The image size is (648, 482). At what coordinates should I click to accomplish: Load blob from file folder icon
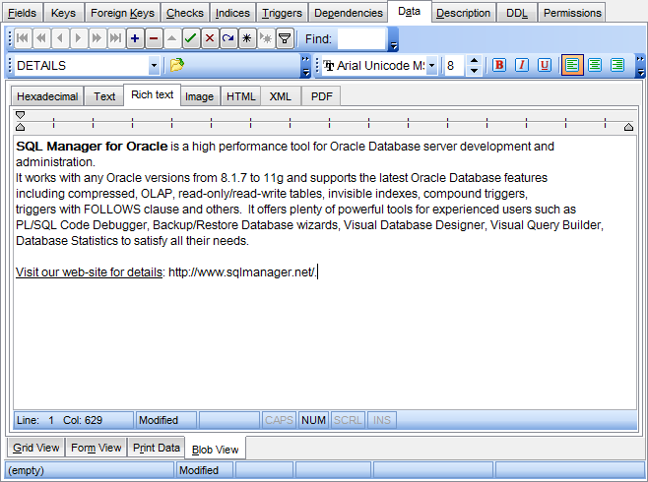[x=177, y=65]
